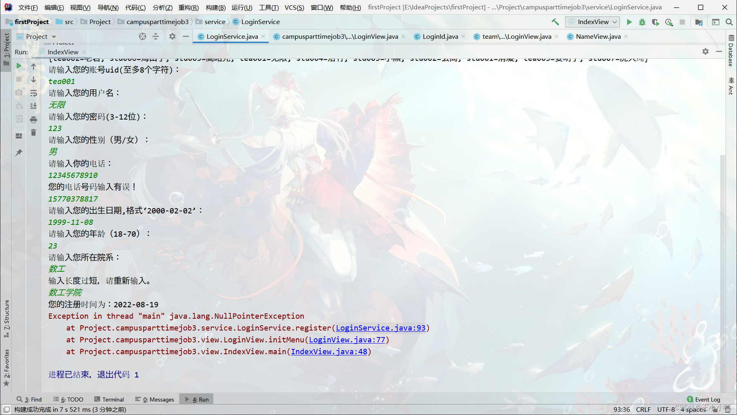Open the 6: TODO tool window
Viewport: 737px width, 415px height.
click(68, 399)
